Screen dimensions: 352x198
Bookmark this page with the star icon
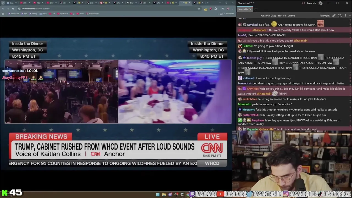199,9
